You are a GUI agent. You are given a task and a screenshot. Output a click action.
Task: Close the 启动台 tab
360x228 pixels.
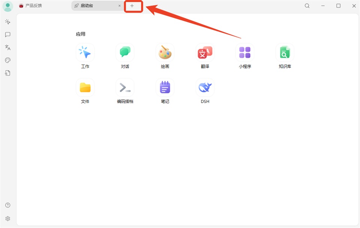tap(119, 6)
